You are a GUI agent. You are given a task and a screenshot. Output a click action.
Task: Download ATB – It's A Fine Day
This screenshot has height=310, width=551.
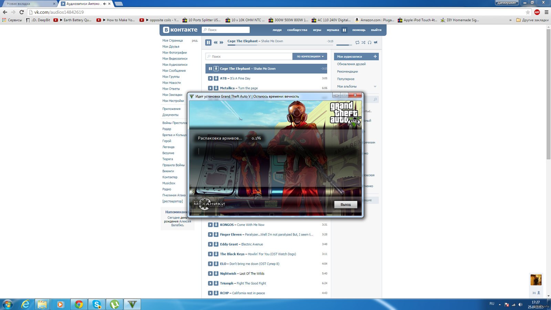(216, 79)
